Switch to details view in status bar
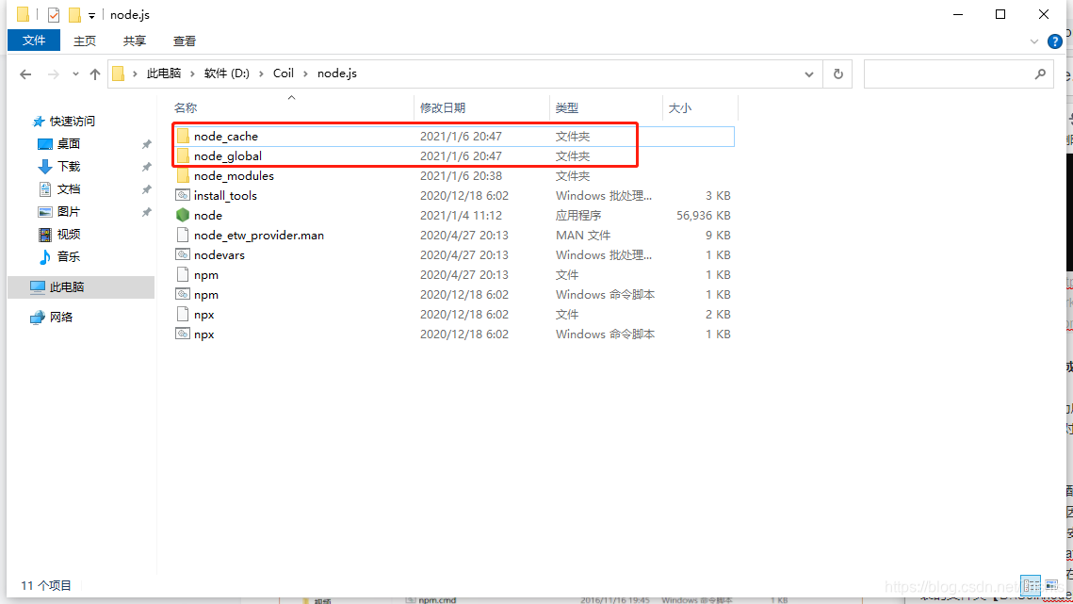Viewport: 1073px width, 604px height. point(1031,585)
